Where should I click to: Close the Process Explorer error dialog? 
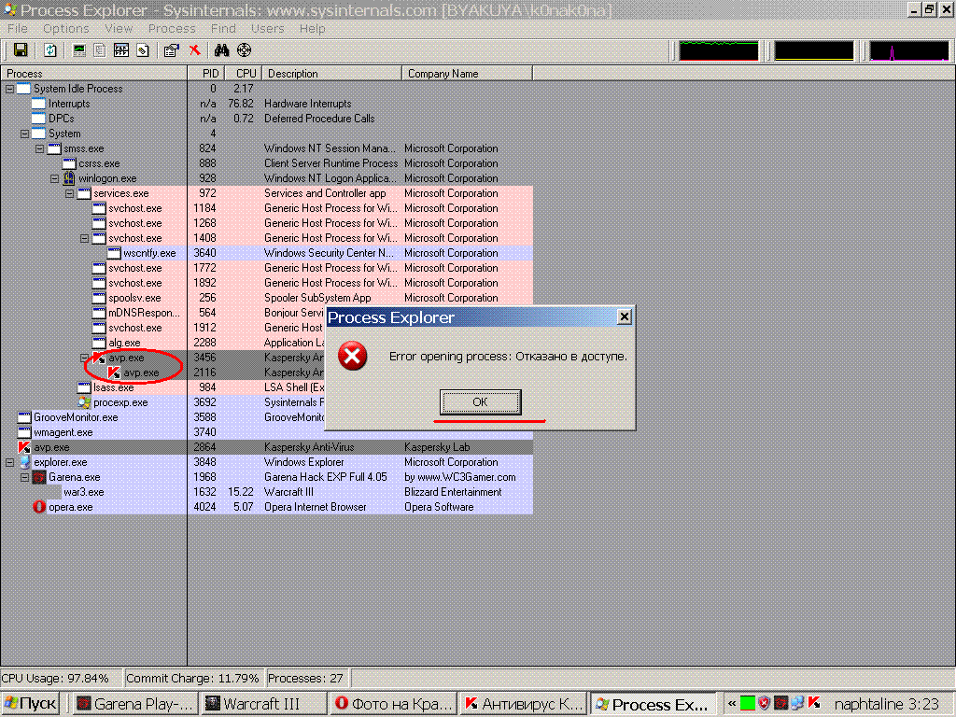point(624,317)
